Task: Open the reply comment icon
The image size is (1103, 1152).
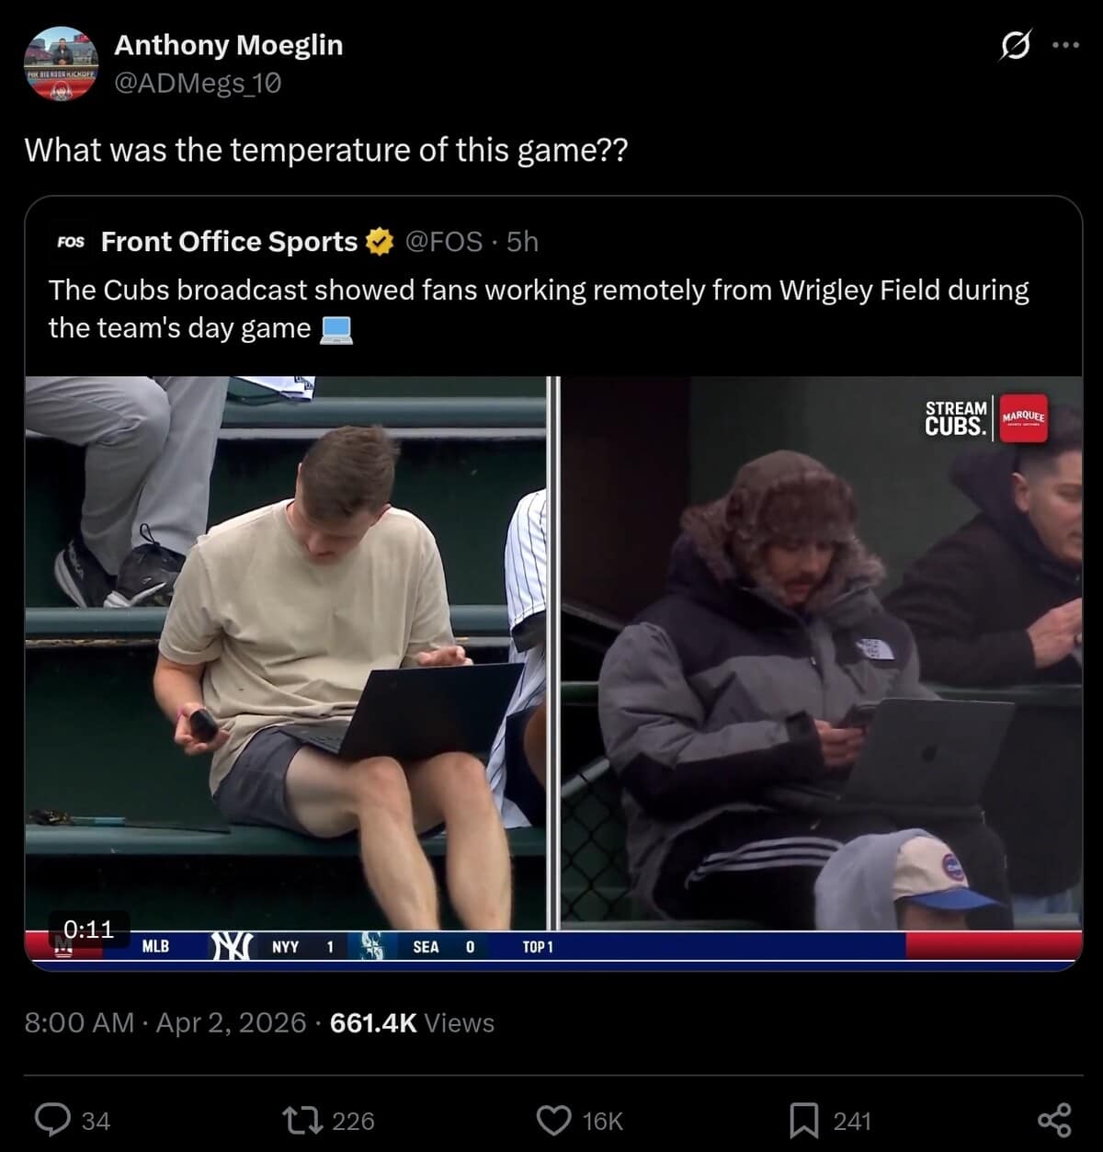Action: (x=52, y=1120)
